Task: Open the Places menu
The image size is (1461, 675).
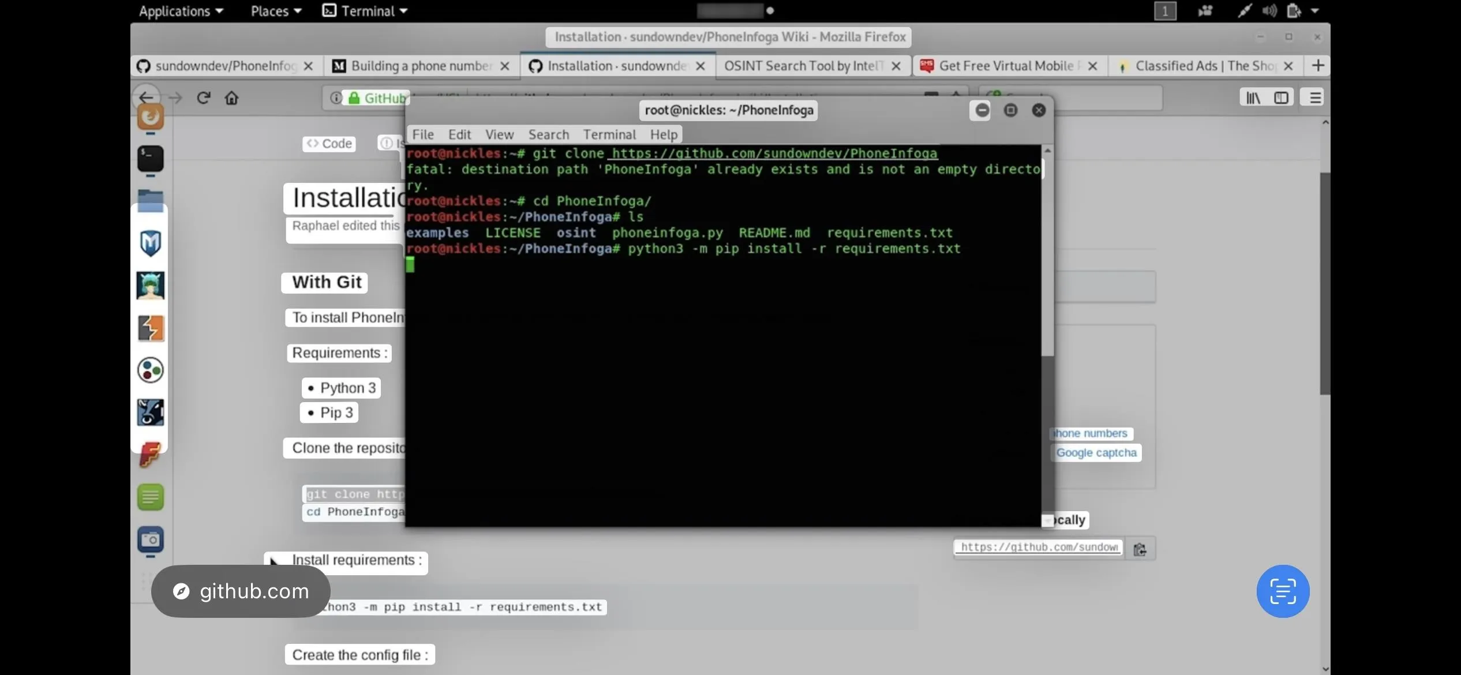Action: [276, 10]
